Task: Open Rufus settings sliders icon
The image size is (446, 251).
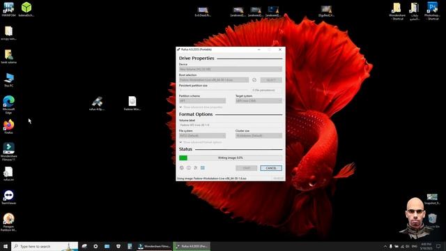Action: [195, 168]
